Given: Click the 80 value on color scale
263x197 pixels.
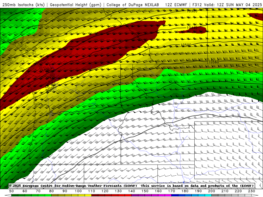Looking at the screenshot, I should click(x=52, y=191).
